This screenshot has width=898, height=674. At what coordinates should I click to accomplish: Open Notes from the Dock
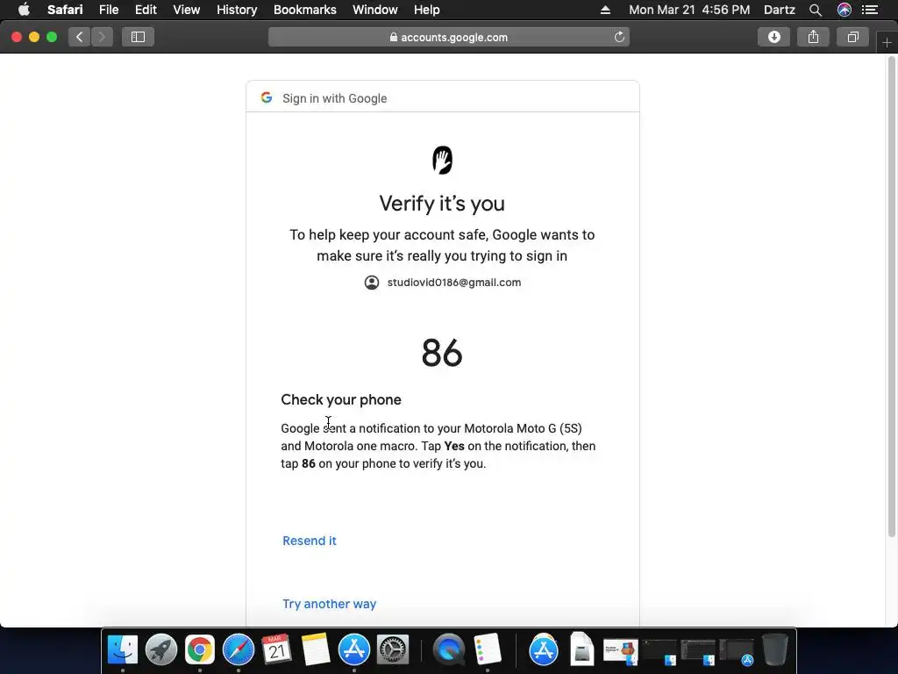click(x=316, y=649)
